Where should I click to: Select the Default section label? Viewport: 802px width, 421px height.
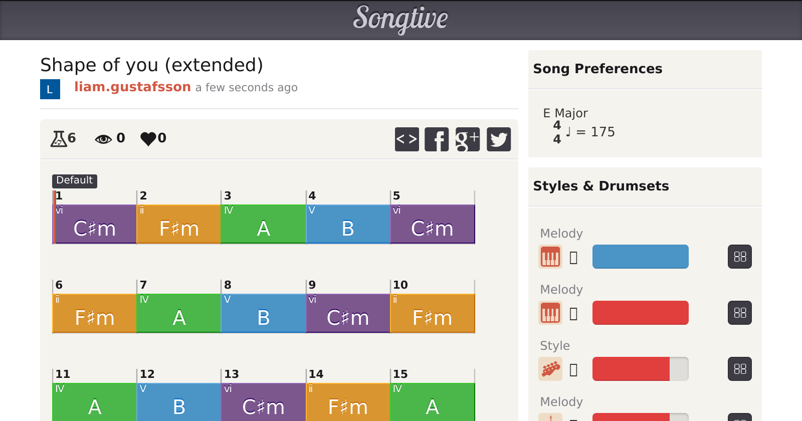[75, 180]
